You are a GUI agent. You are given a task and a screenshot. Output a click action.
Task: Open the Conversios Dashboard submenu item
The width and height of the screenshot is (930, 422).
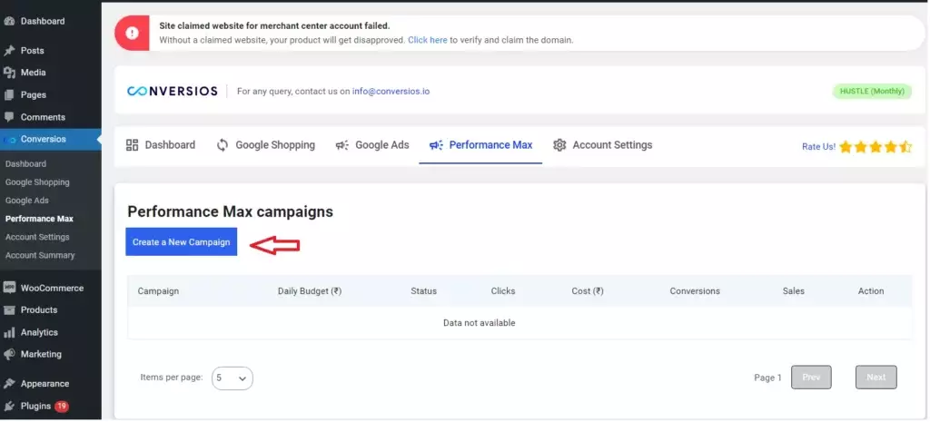[25, 164]
